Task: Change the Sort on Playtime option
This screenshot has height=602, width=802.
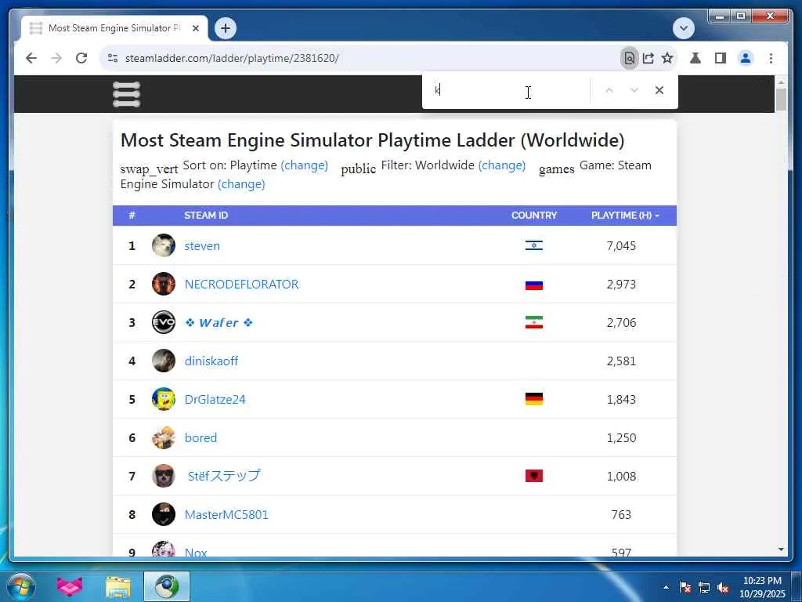Action: [305, 165]
